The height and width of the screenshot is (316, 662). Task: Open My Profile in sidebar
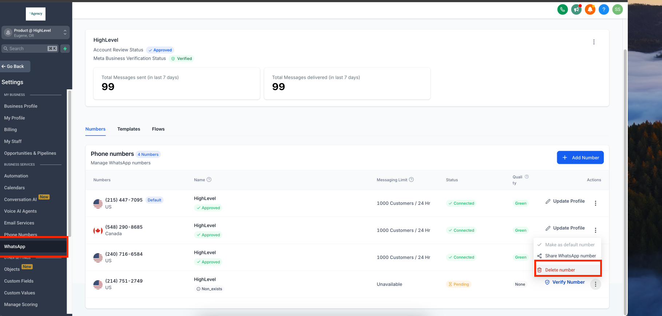tap(15, 118)
